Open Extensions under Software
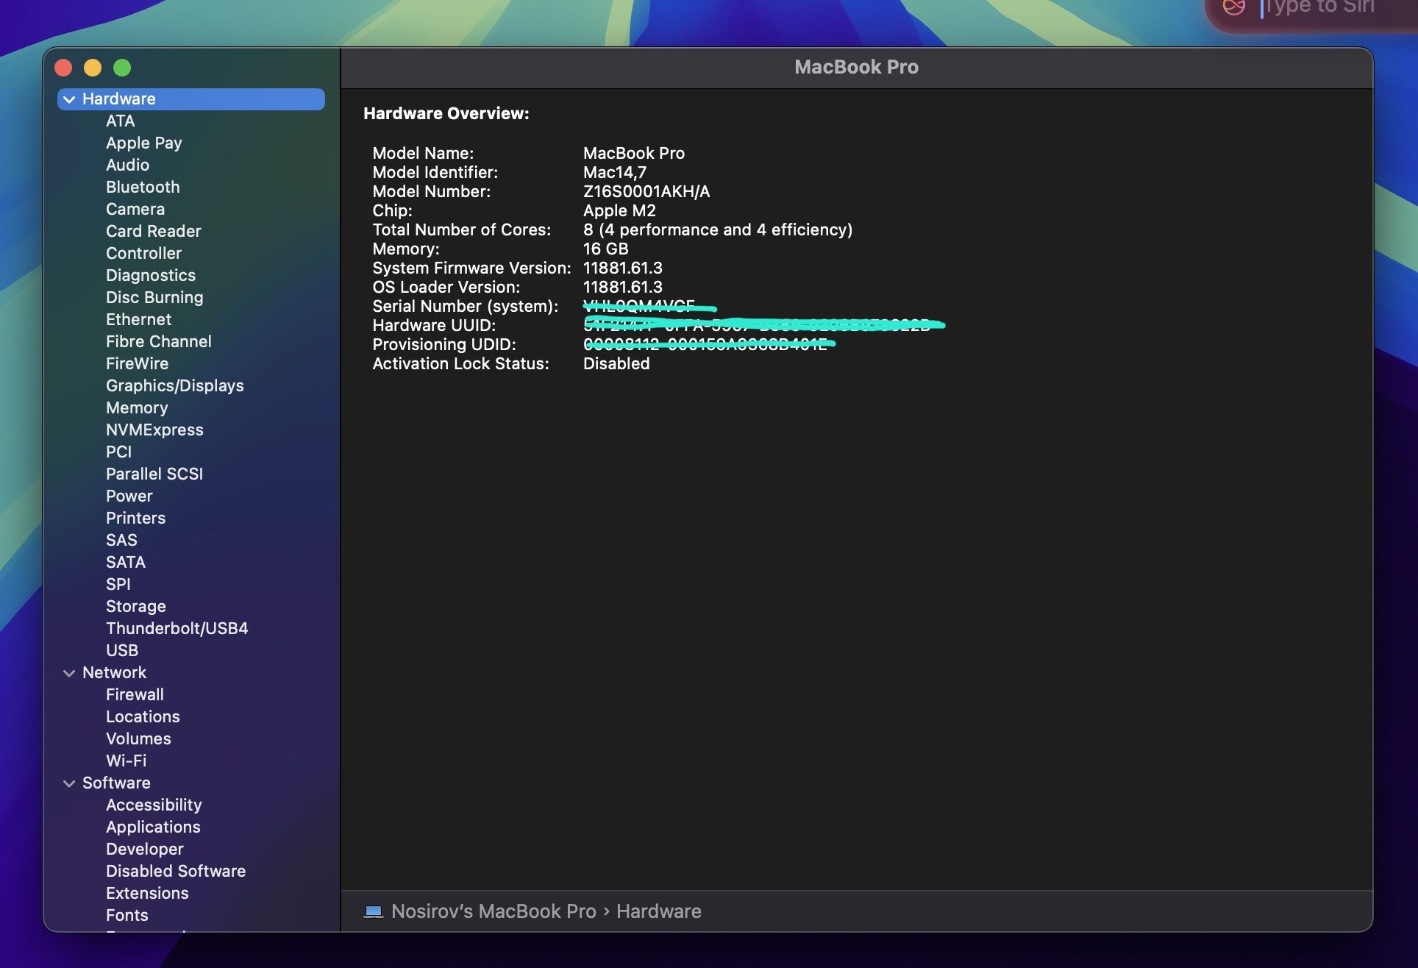Viewport: 1418px width, 968px height. [147, 894]
